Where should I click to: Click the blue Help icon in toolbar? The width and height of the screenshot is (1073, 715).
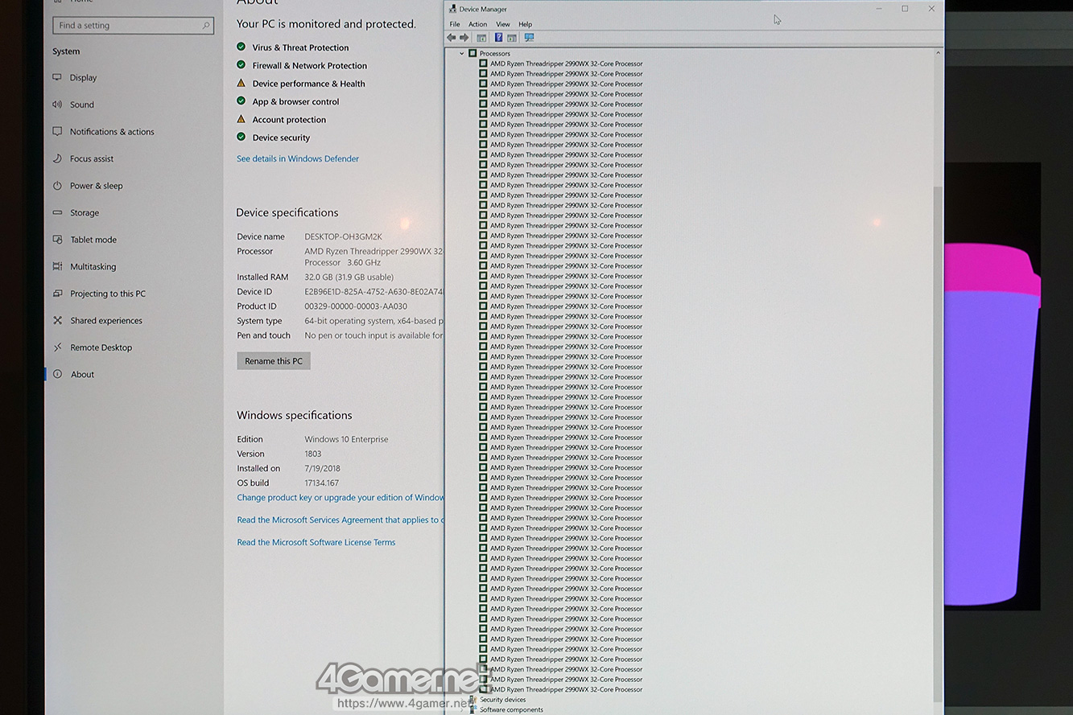coord(498,38)
